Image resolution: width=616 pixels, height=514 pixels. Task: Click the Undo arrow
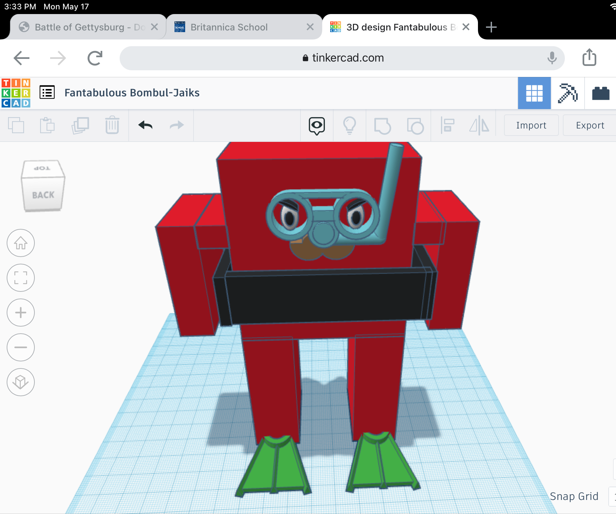click(x=145, y=125)
